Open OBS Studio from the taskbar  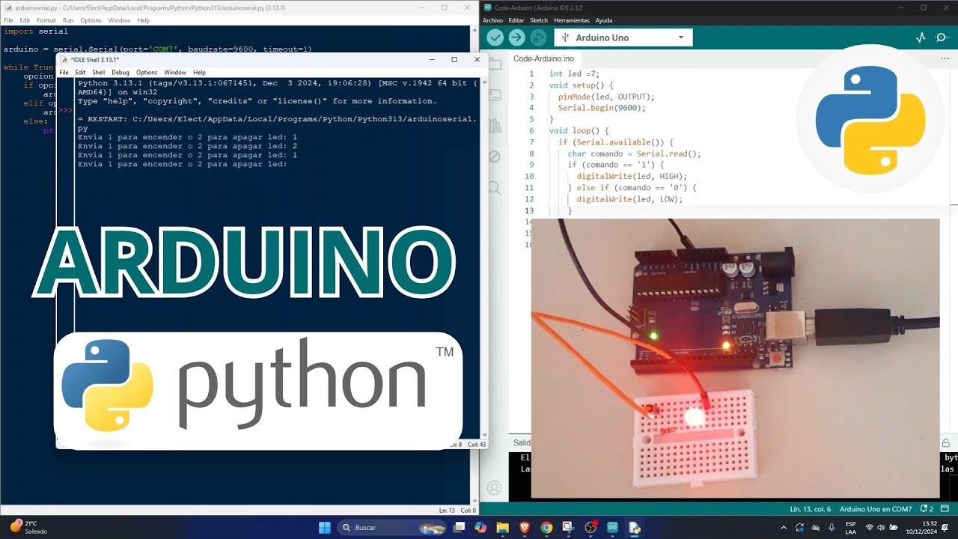point(591,528)
